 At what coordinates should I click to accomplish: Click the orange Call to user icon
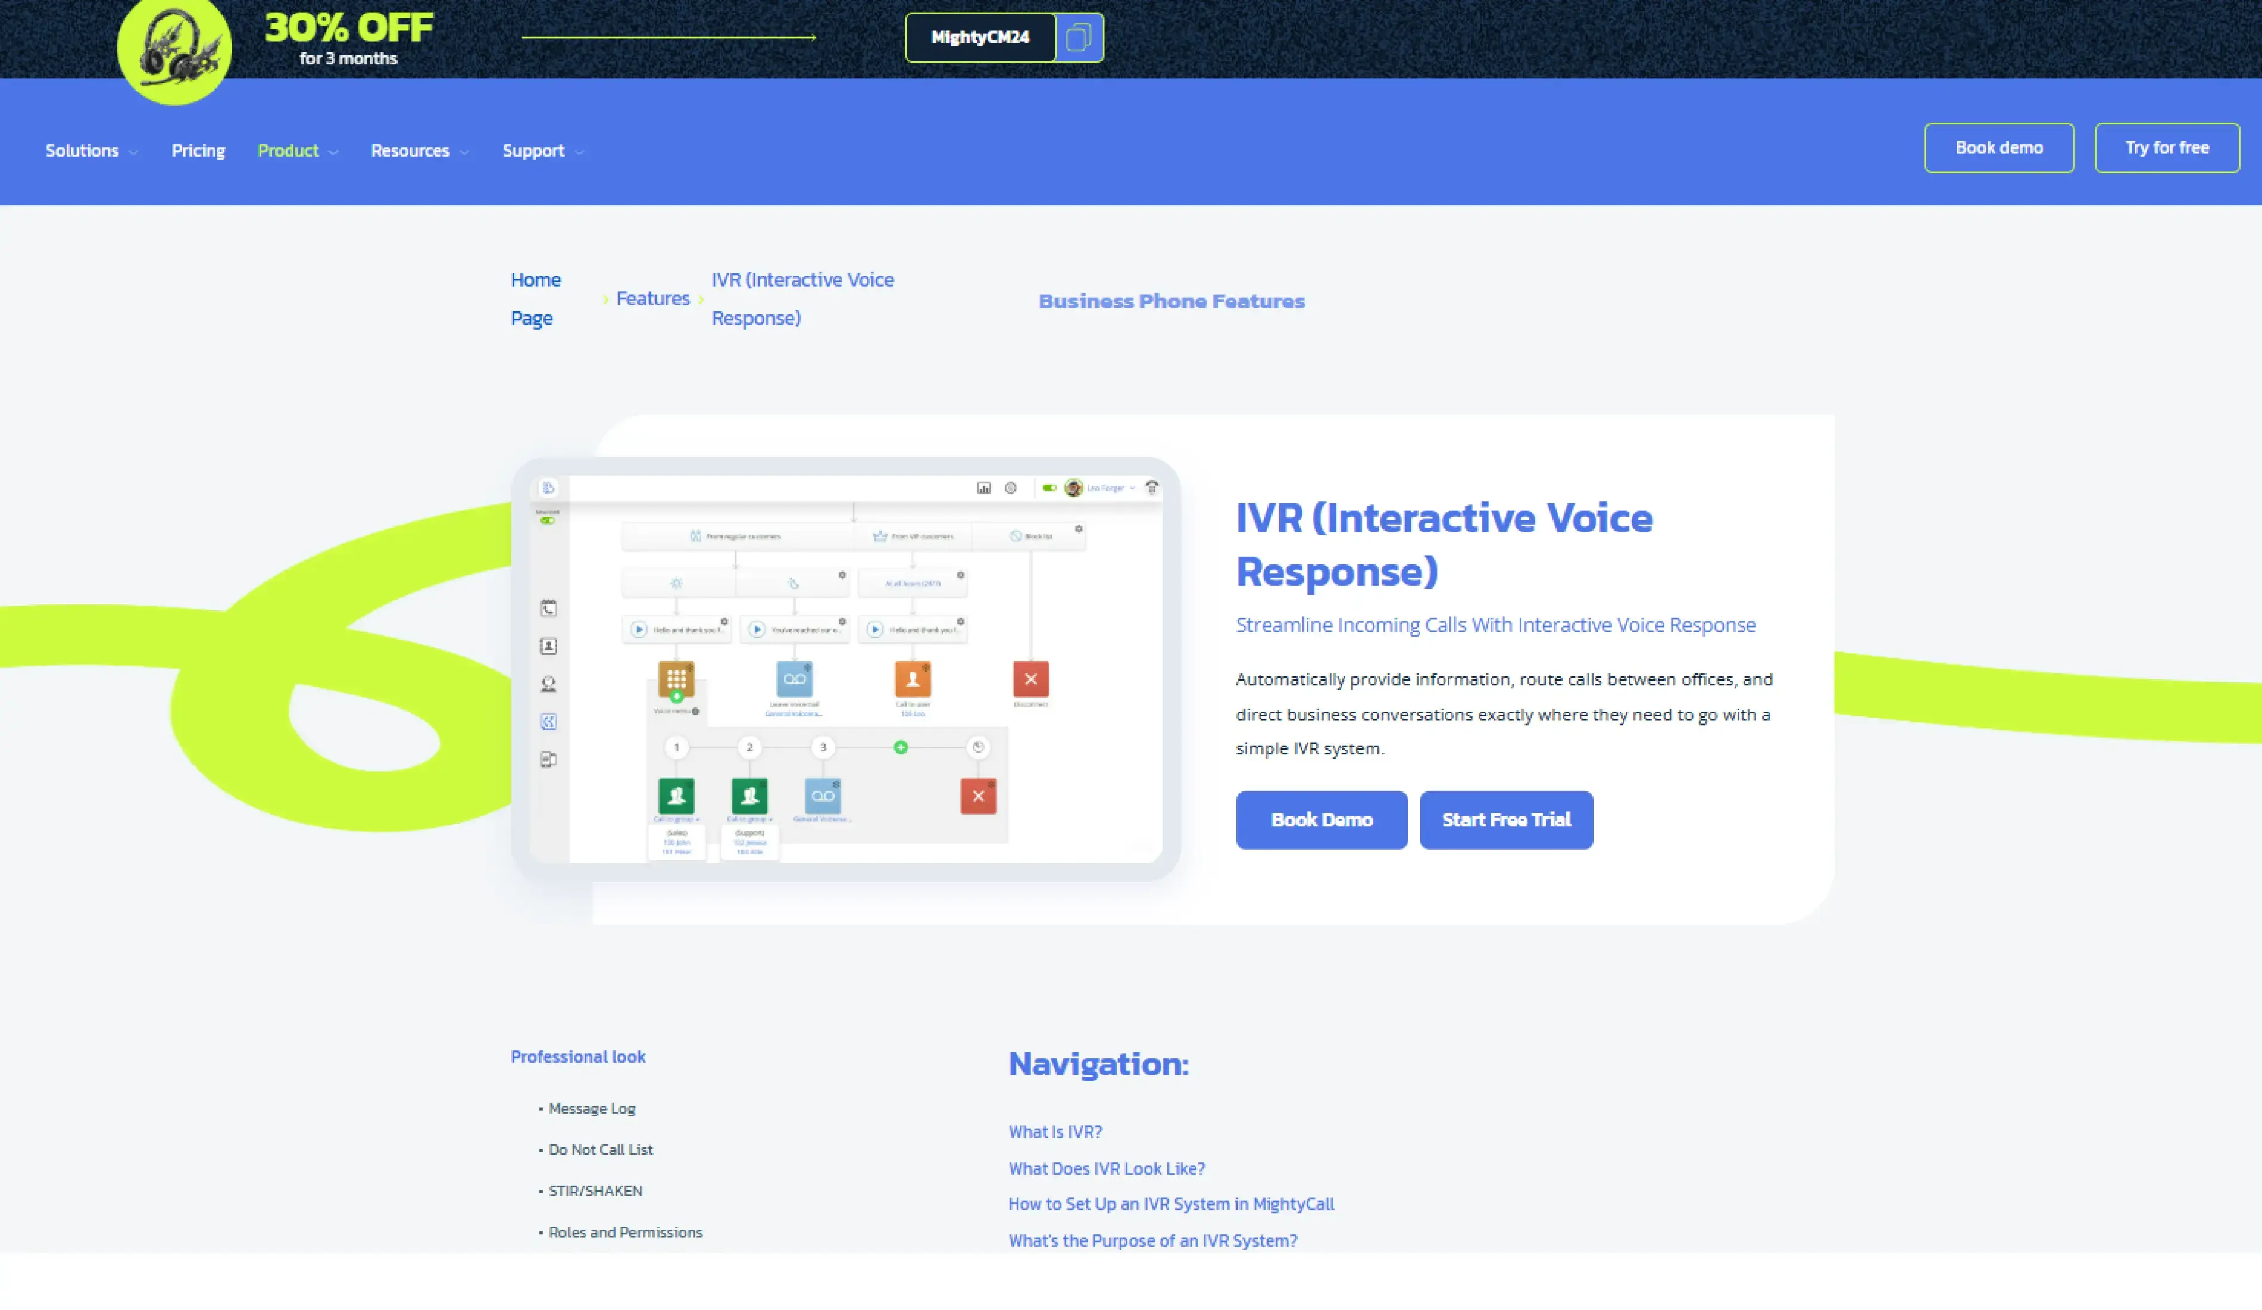[912, 679]
